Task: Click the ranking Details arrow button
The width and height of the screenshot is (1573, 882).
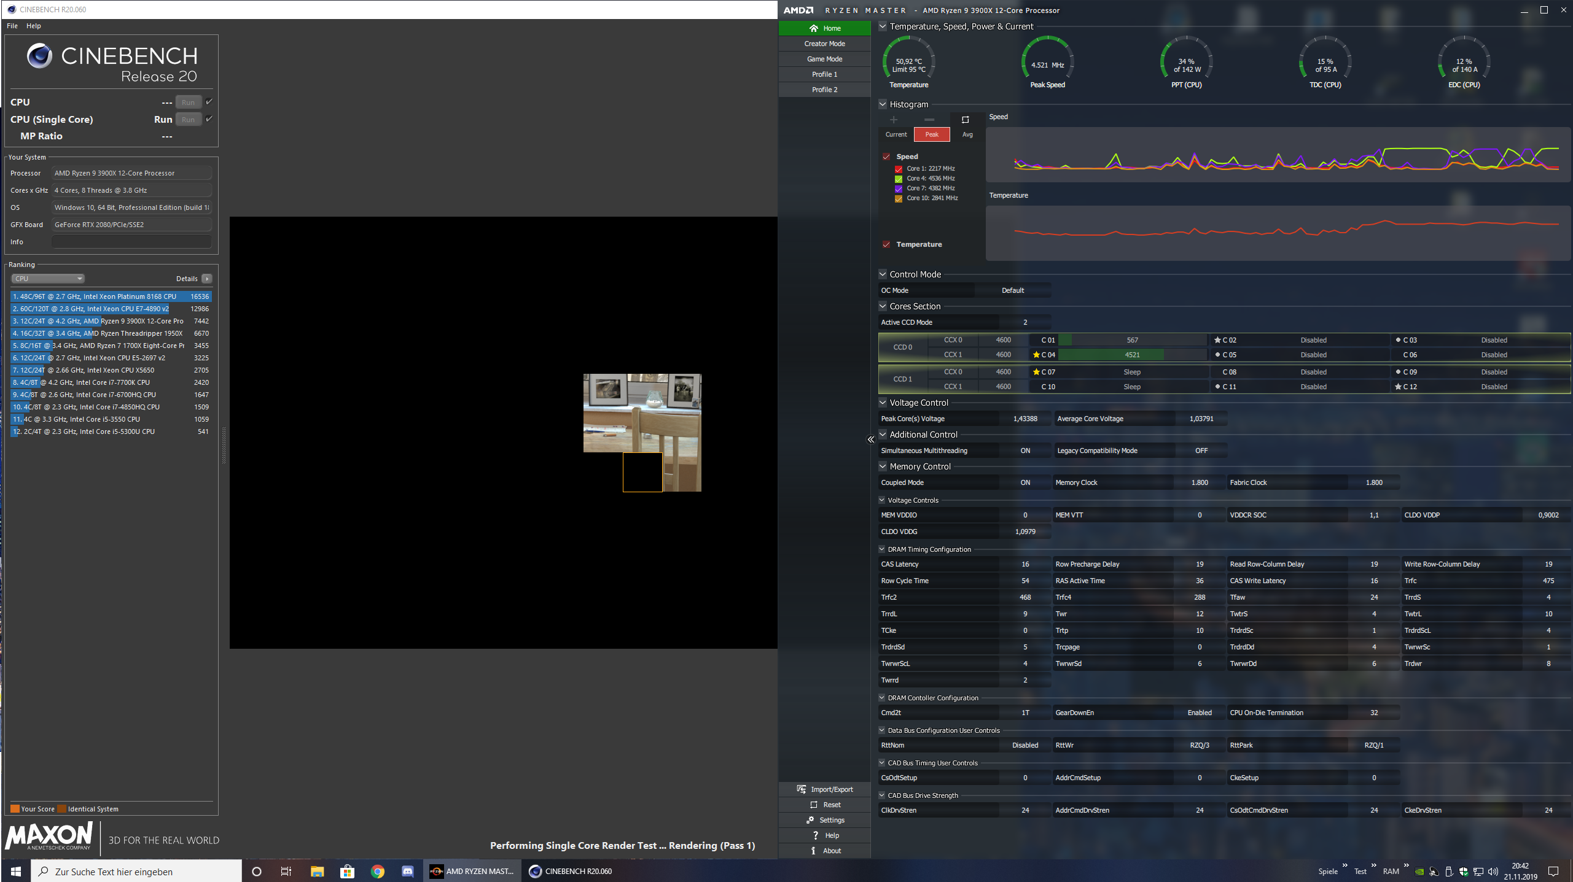Action: pyautogui.click(x=207, y=279)
